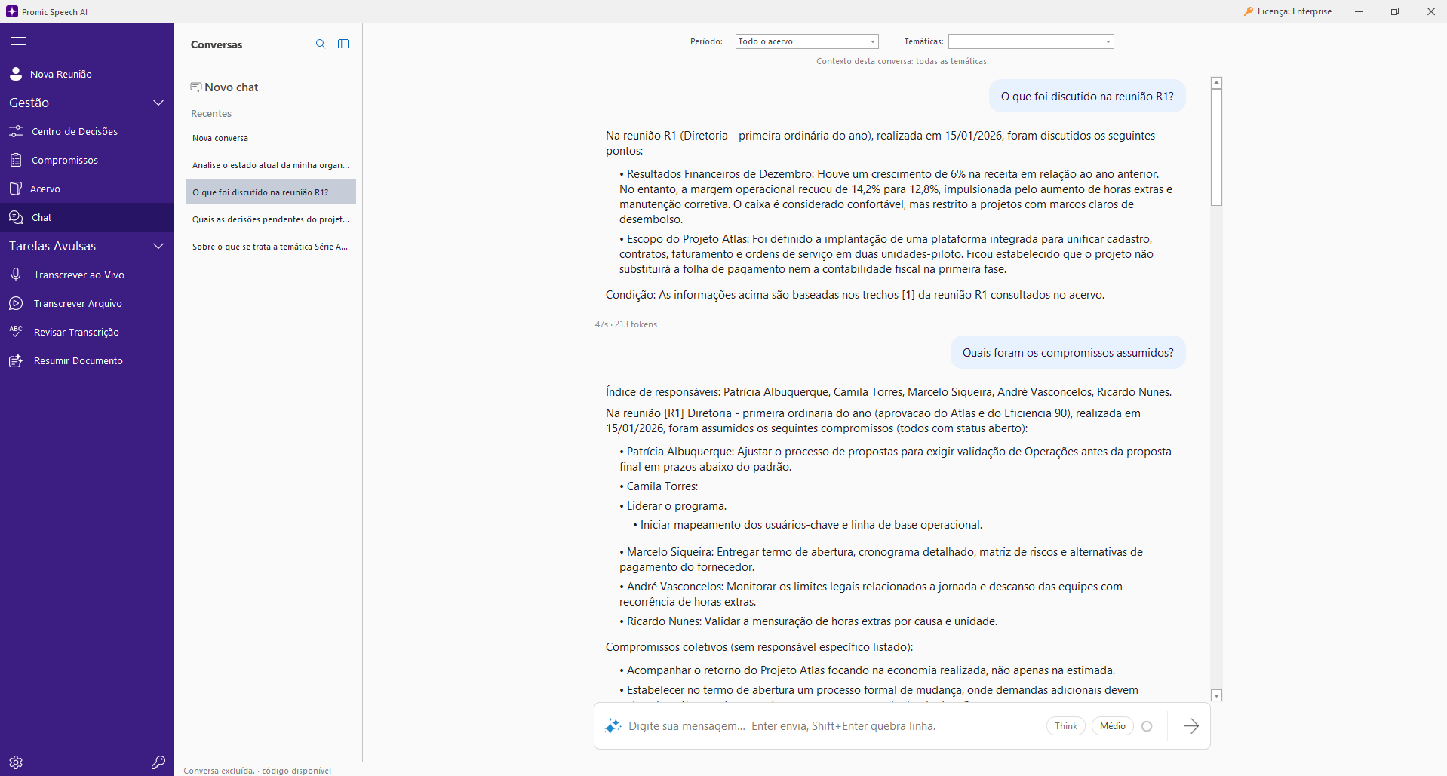Toggle the Think mode button
Viewport: 1447px width, 776px height.
(x=1066, y=726)
